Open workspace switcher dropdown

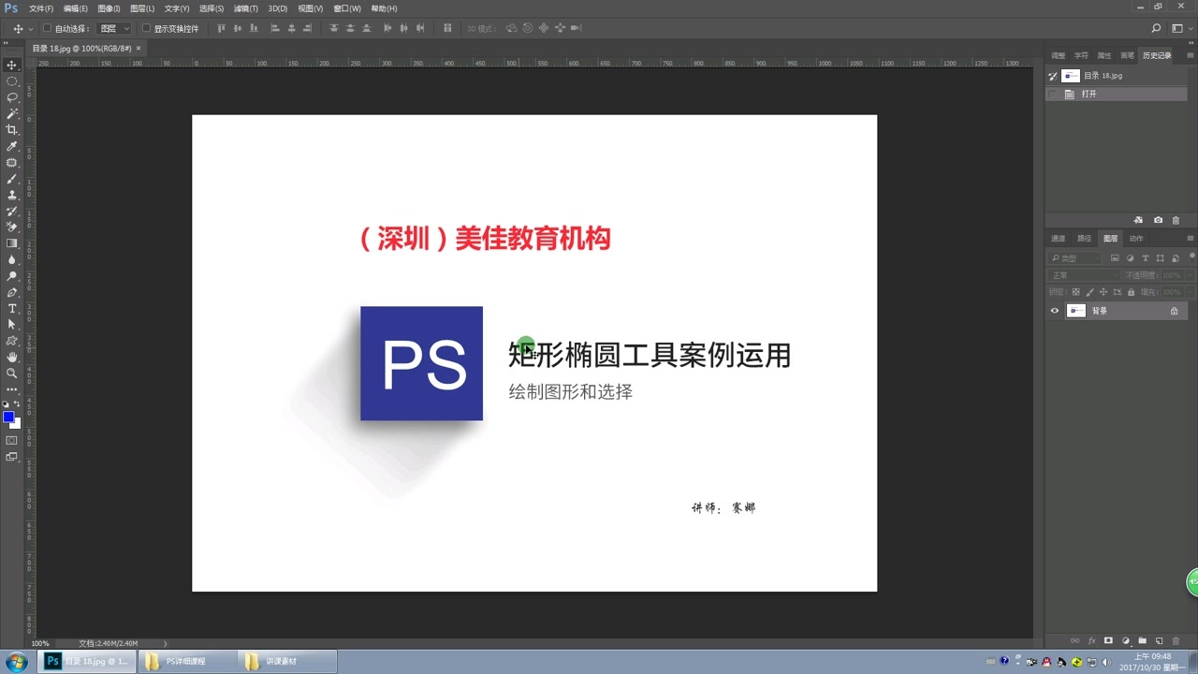[1181, 28]
